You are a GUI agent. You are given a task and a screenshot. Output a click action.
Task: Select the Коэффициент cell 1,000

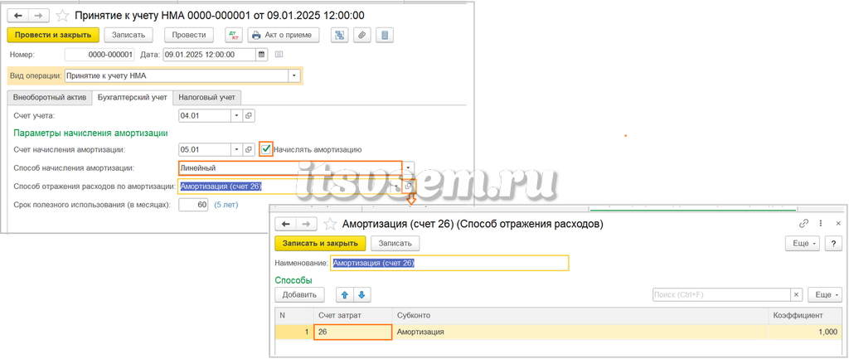[x=806, y=332]
